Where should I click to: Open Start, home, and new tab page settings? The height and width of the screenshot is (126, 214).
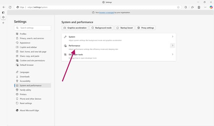(33, 52)
